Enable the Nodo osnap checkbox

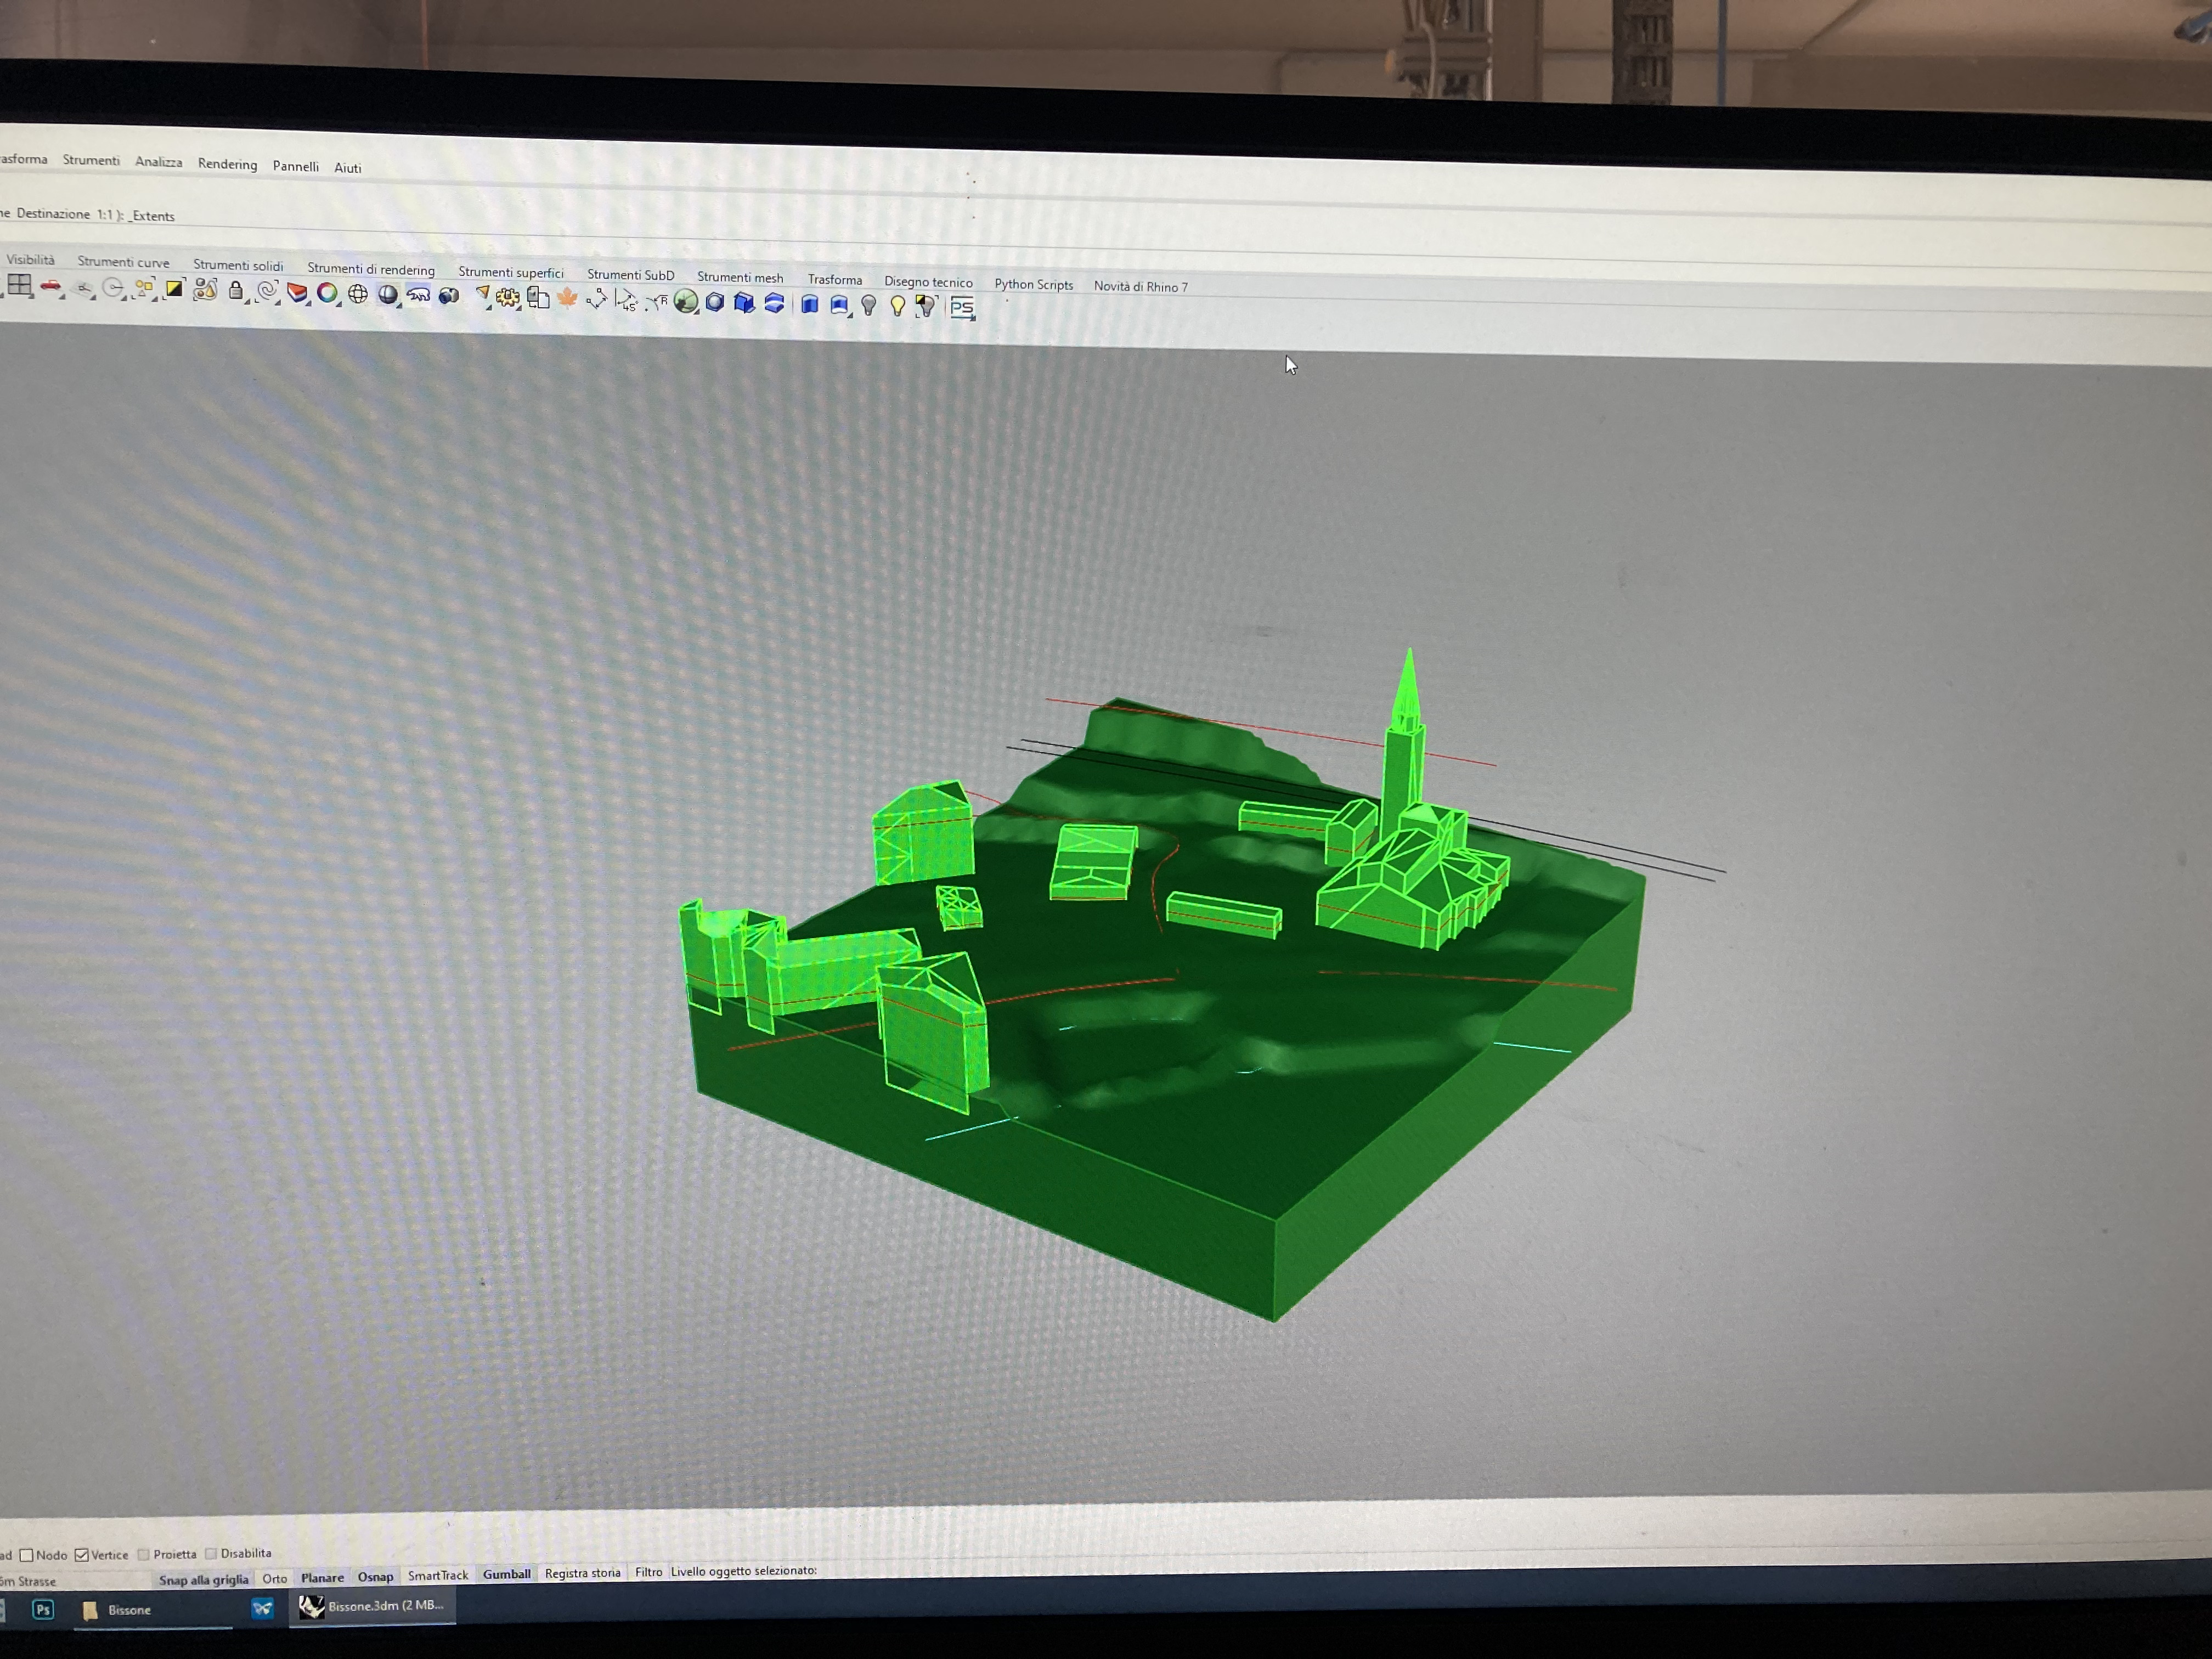(27, 1555)
